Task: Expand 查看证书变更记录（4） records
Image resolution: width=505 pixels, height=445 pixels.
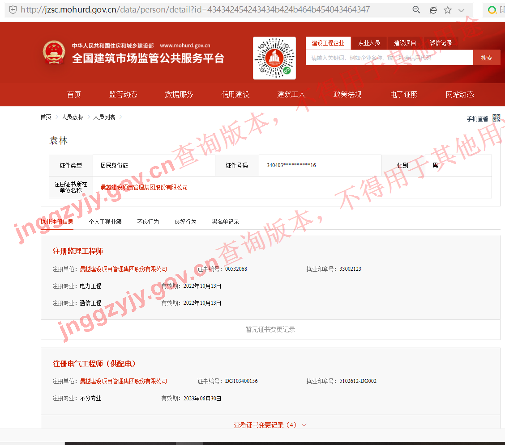Action: tap(270, 425)
